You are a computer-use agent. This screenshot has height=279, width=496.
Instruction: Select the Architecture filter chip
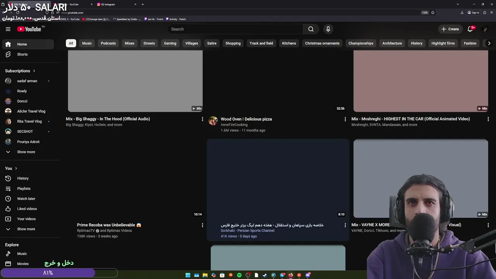click(392, 43)
